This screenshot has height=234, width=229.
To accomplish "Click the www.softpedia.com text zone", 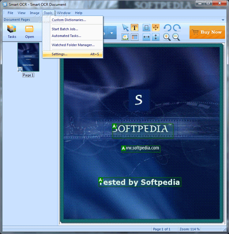I will pyautogui.click(x=141, y=149).
